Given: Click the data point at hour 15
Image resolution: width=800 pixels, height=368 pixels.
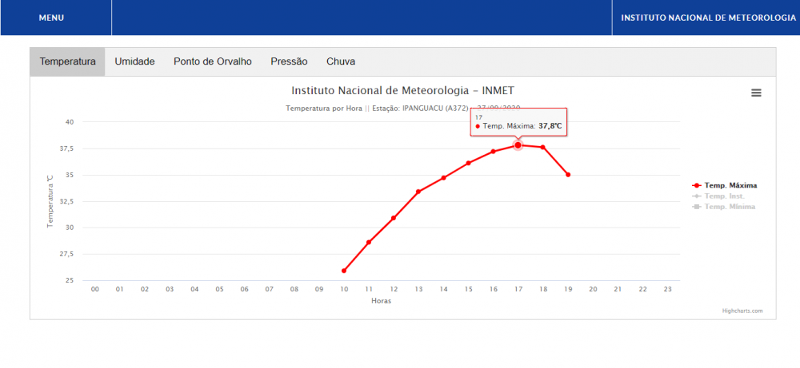Looking at the screenshot, I should (x=468, y=163).
